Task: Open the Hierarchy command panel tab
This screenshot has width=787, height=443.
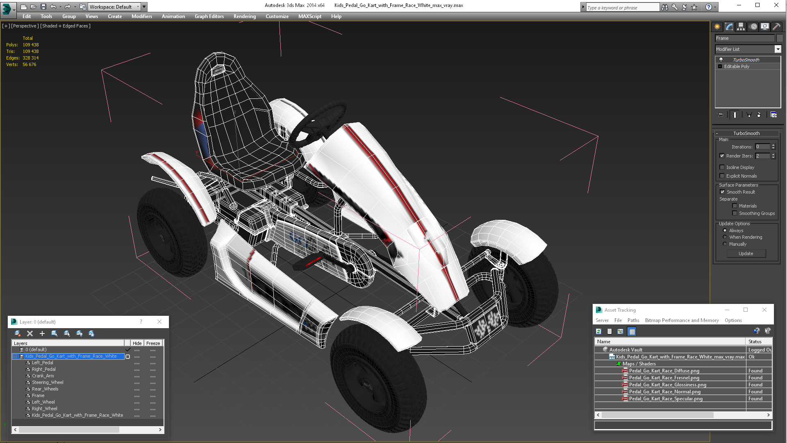Action: point(741,27)
